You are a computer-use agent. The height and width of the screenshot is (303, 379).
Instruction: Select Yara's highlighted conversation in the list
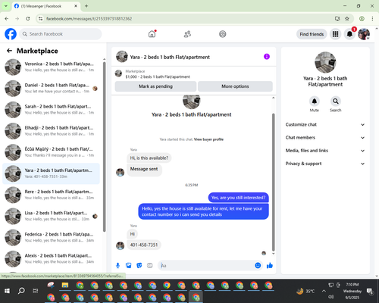[51, 173]
